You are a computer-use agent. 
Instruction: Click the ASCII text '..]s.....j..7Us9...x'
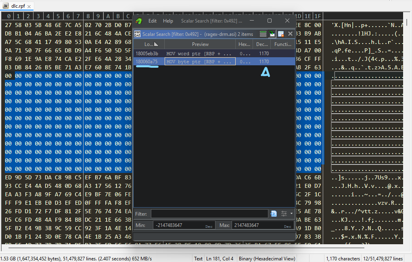click(366, 177)
